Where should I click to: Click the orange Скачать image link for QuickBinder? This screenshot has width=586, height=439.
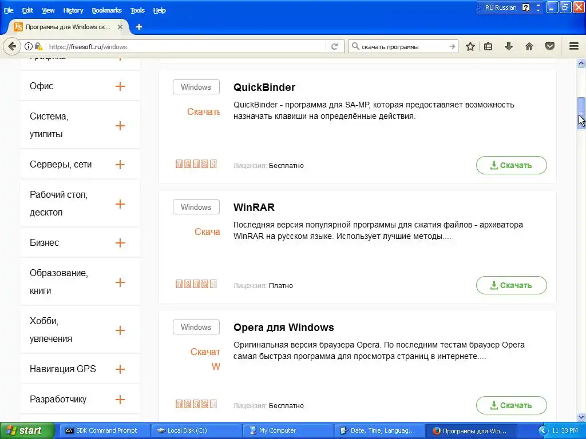(x=203, y=111)
